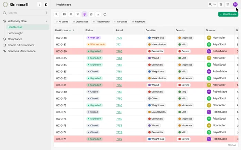Viewport: 241px width, 150px height.
Task: Star the Triage board view
Action: click(x=94, y=22)
